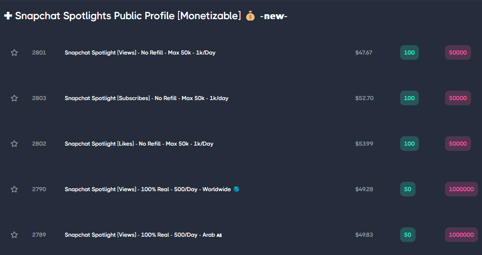Toggle favorite star for service 2802
This screenshot has width=482, height=255.
click(14, 144)
